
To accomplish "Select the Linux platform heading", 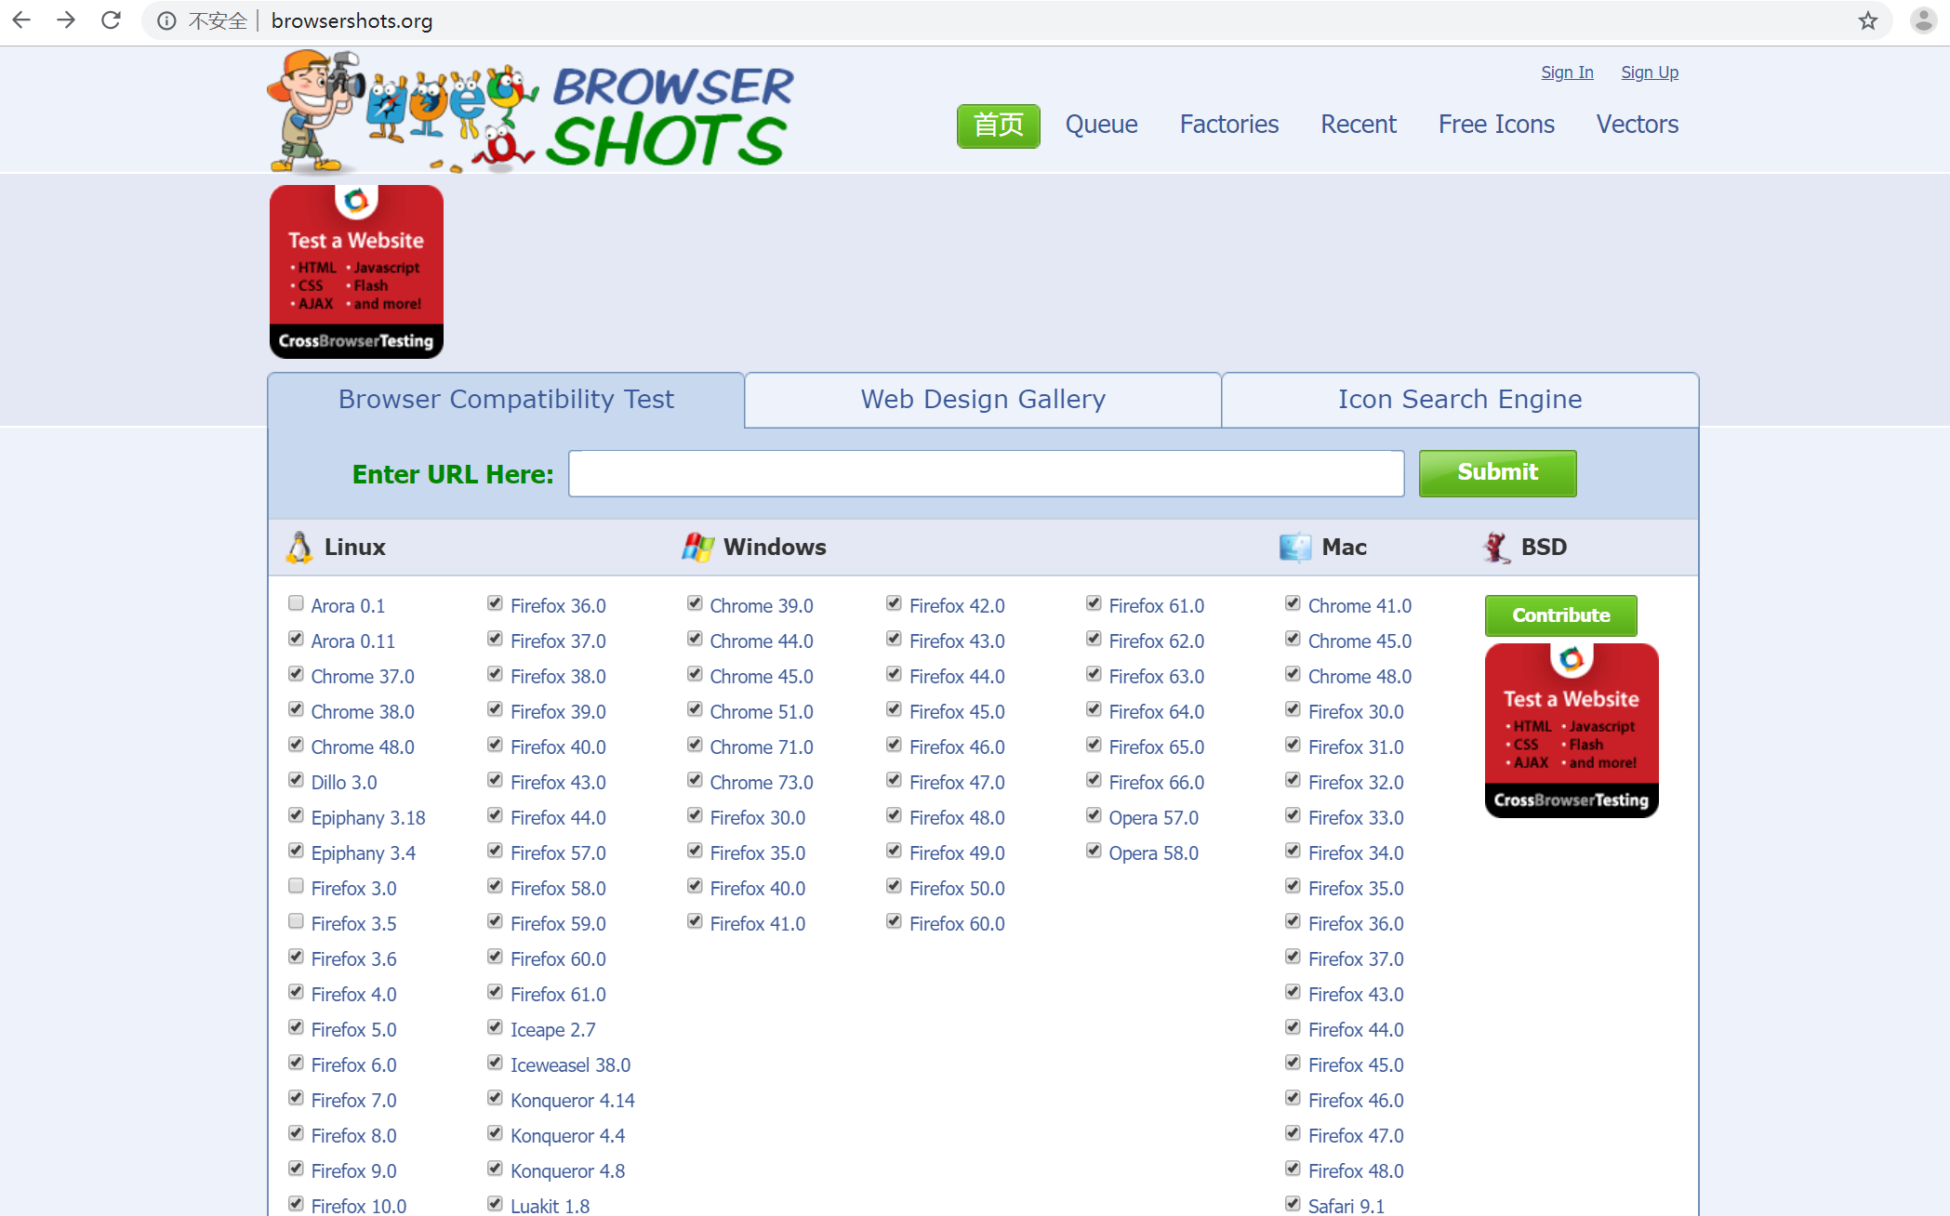I will tap(354, 548).
